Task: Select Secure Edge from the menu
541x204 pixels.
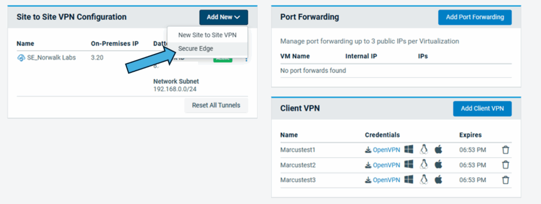Action: pos(195,49)
